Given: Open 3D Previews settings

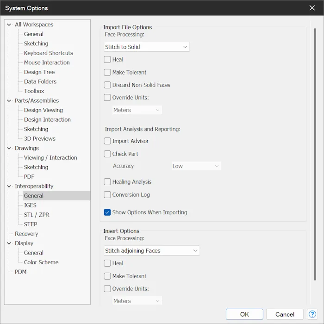Looking at the screenshot, I should coord(39,138).
